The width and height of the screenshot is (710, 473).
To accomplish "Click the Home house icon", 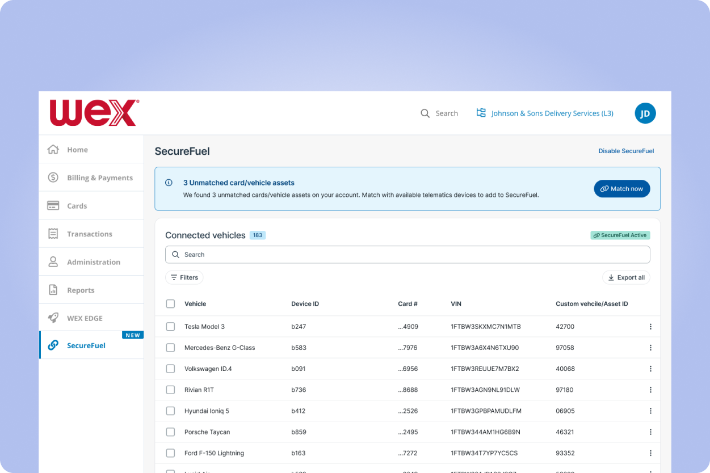I will click(53, 149).
